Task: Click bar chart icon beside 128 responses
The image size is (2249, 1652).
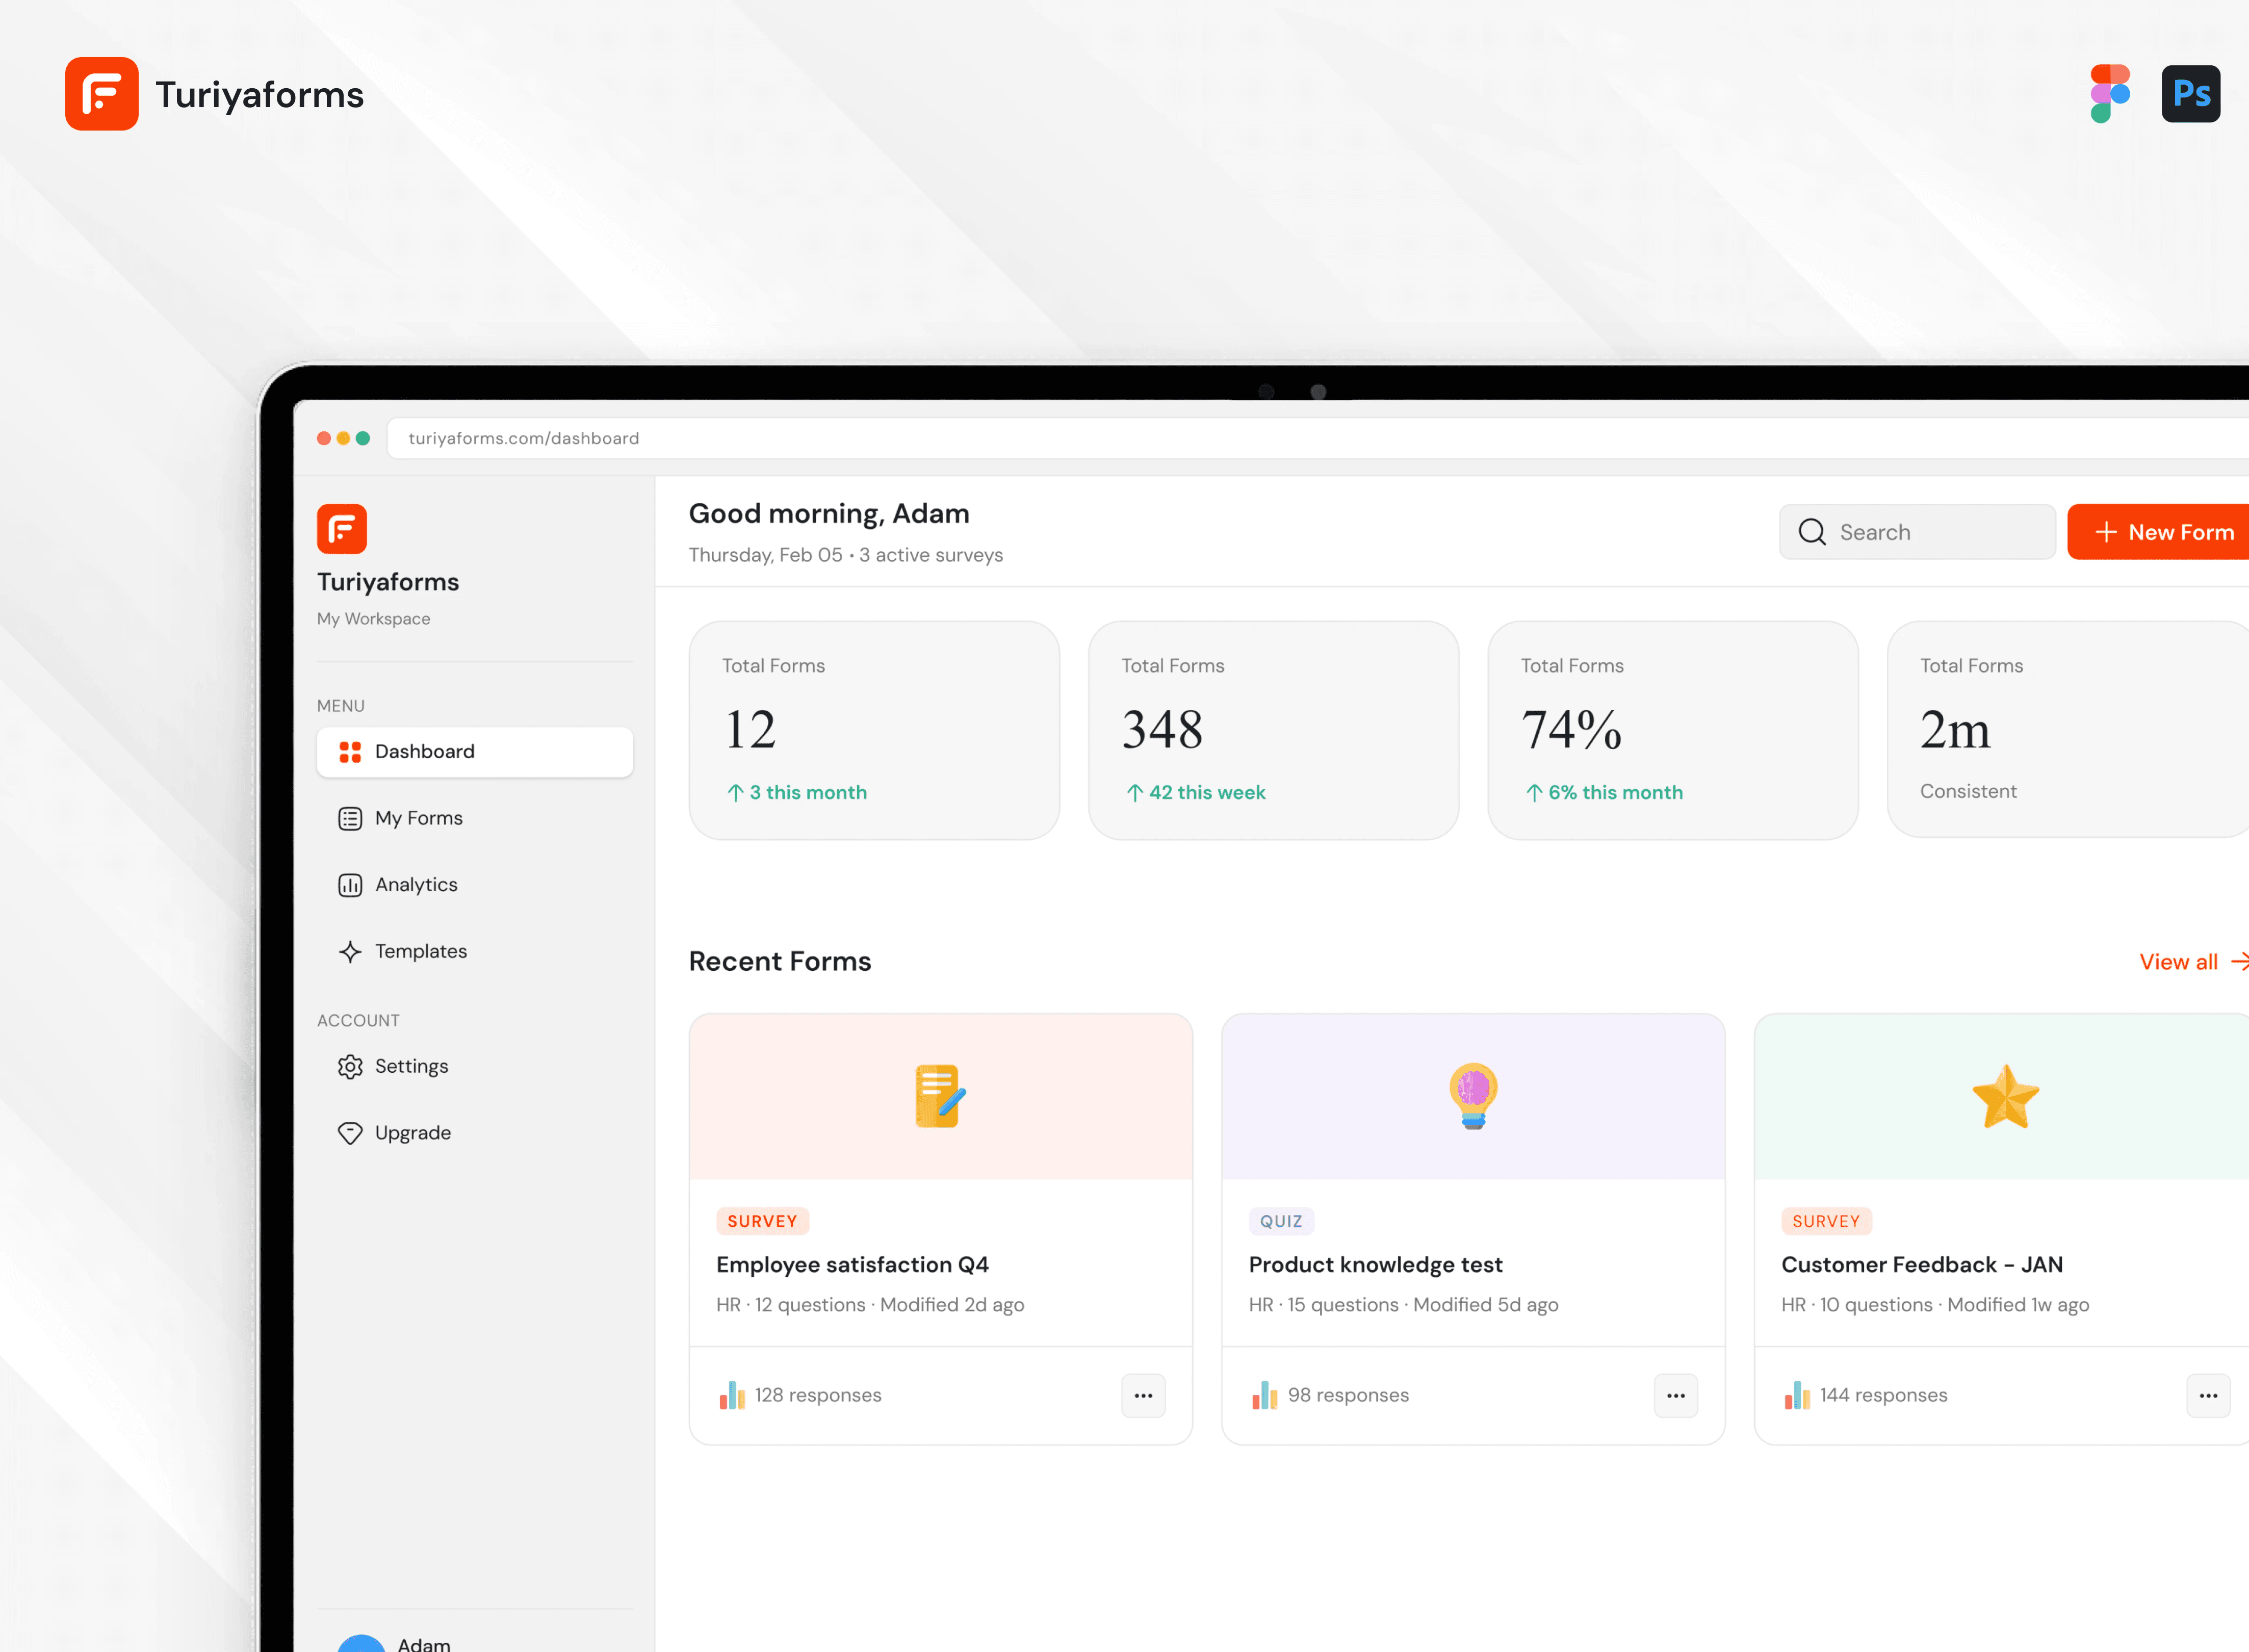Action: tap(732, 1396)
